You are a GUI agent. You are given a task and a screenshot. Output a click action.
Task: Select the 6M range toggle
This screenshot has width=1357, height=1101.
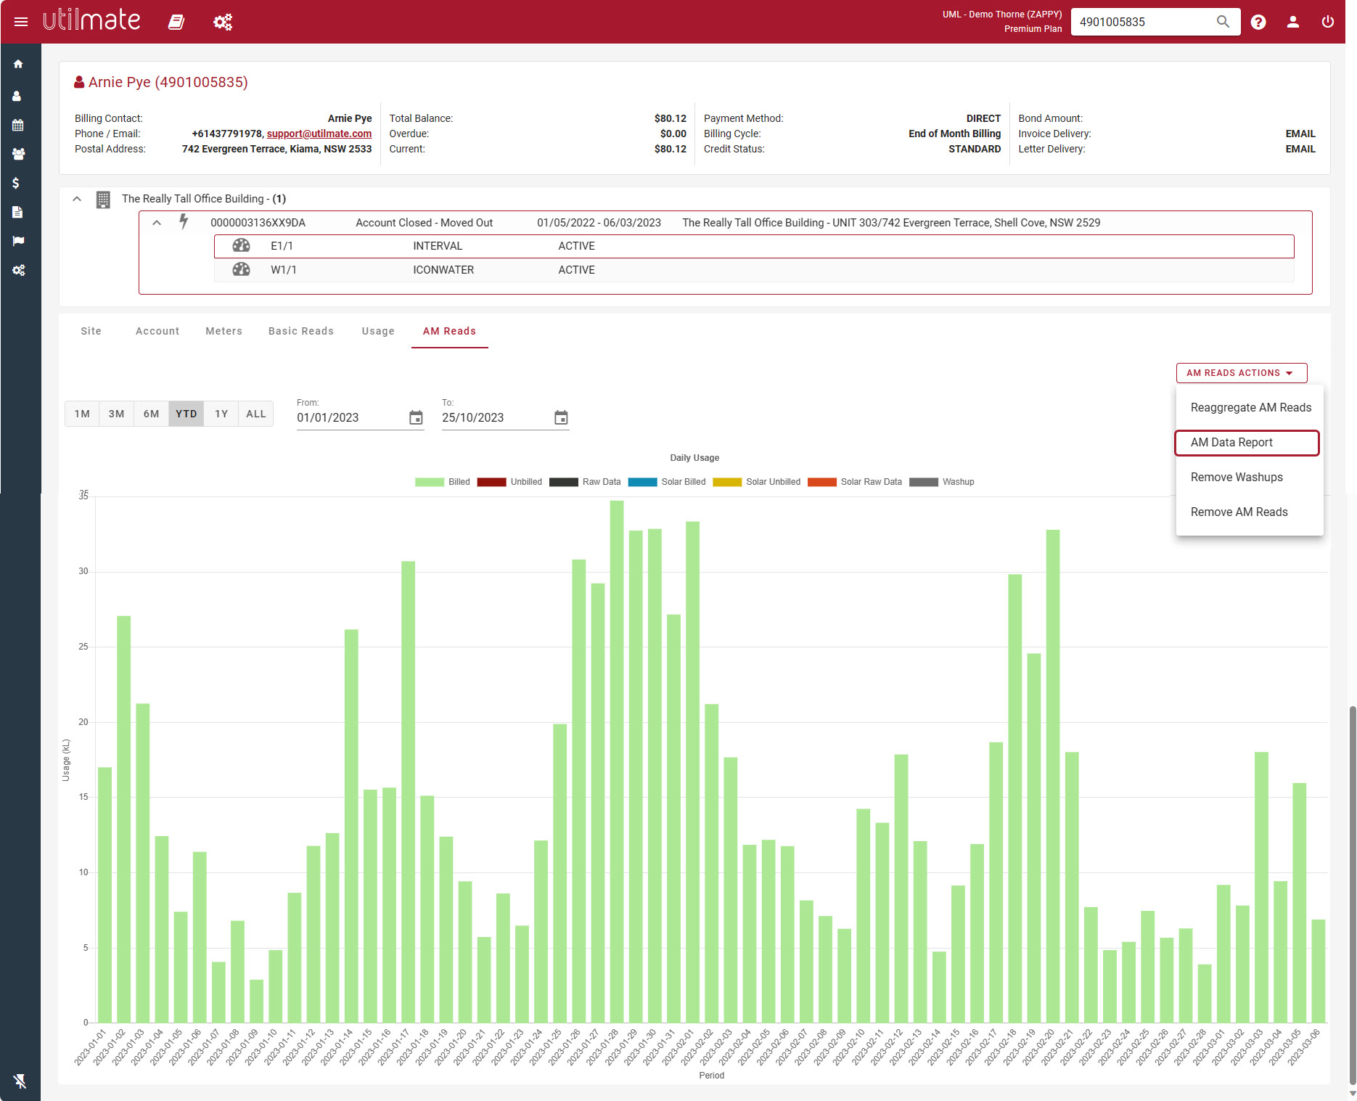152,414
